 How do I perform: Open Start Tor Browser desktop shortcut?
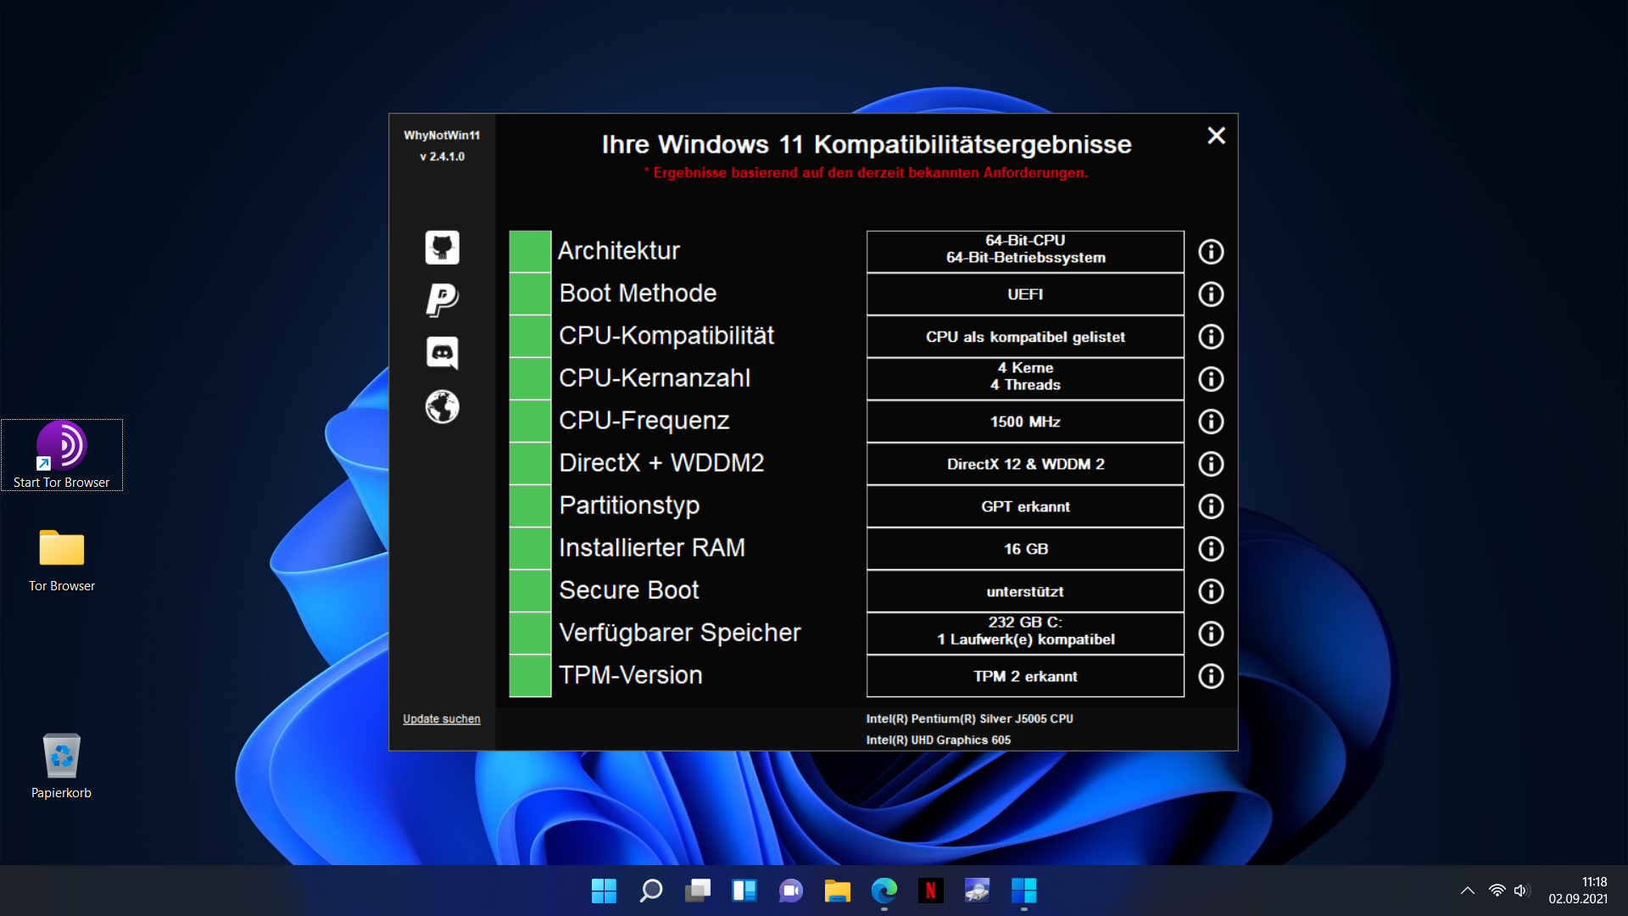61,454
